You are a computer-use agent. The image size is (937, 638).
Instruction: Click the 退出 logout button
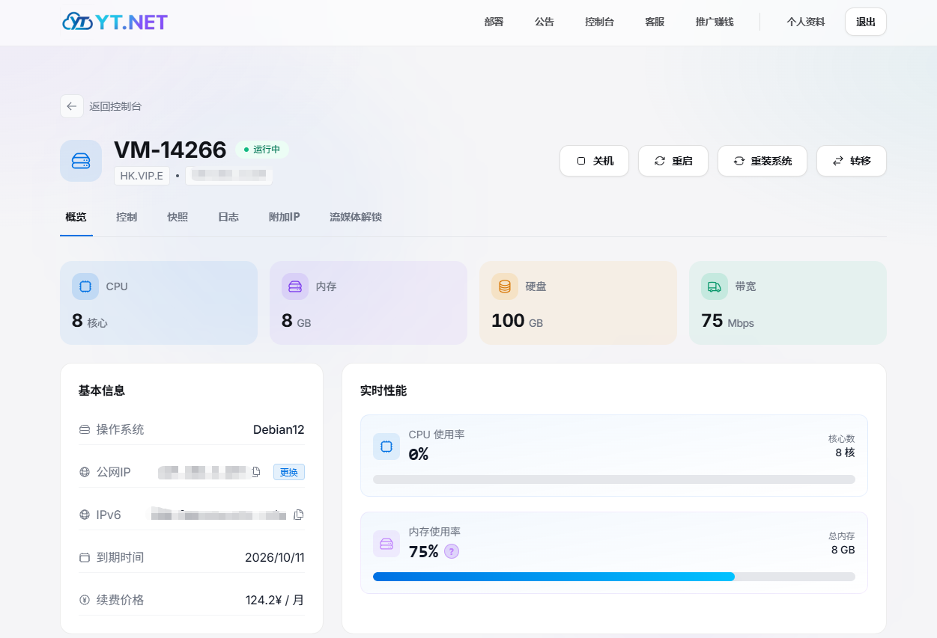[866, 22]
